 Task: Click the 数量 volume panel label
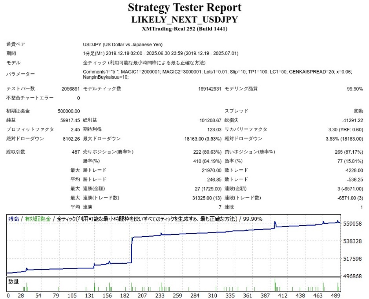click(13, 281)
